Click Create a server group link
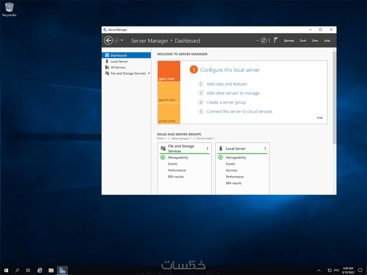Screen dimensions: 367x275 tap(226, 102)
